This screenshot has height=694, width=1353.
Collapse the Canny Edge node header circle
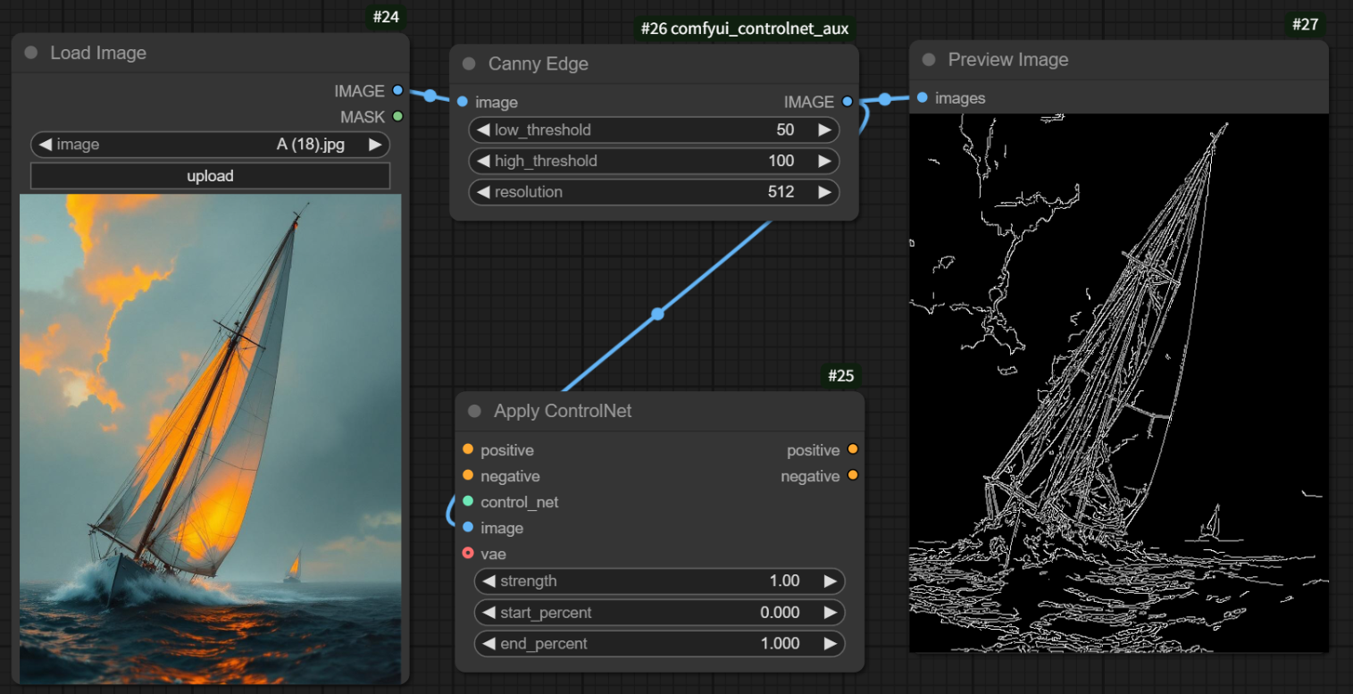(x=468, y=63)
